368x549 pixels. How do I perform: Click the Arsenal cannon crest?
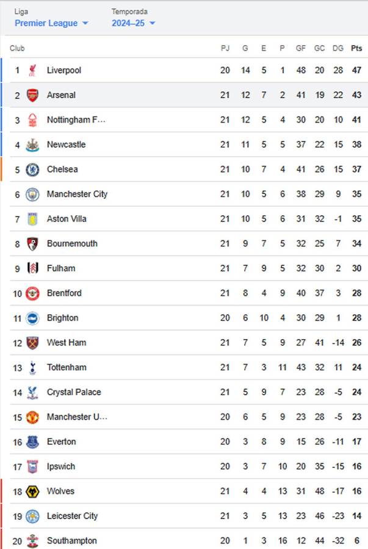tap(32, 95)
